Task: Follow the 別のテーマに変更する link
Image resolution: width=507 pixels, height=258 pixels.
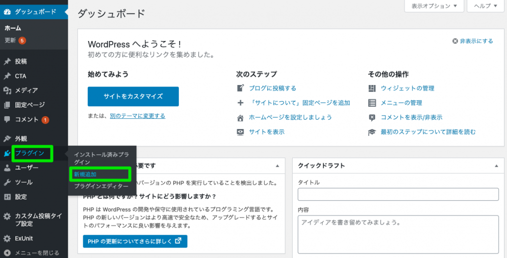Action: 138,116
